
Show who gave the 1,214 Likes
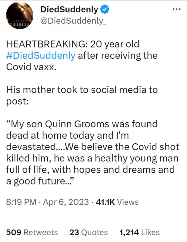(x=139, y=232)
